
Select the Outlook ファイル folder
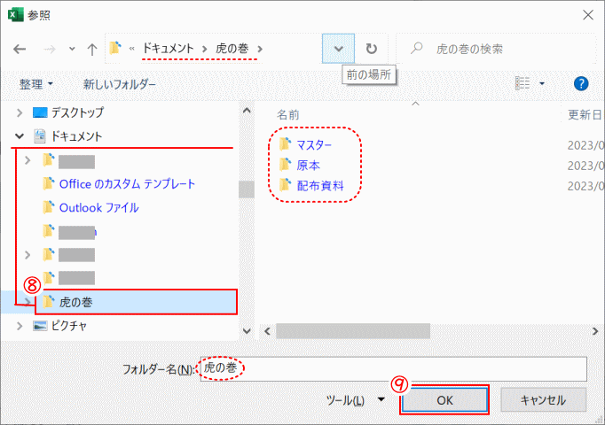click(98, 208)
